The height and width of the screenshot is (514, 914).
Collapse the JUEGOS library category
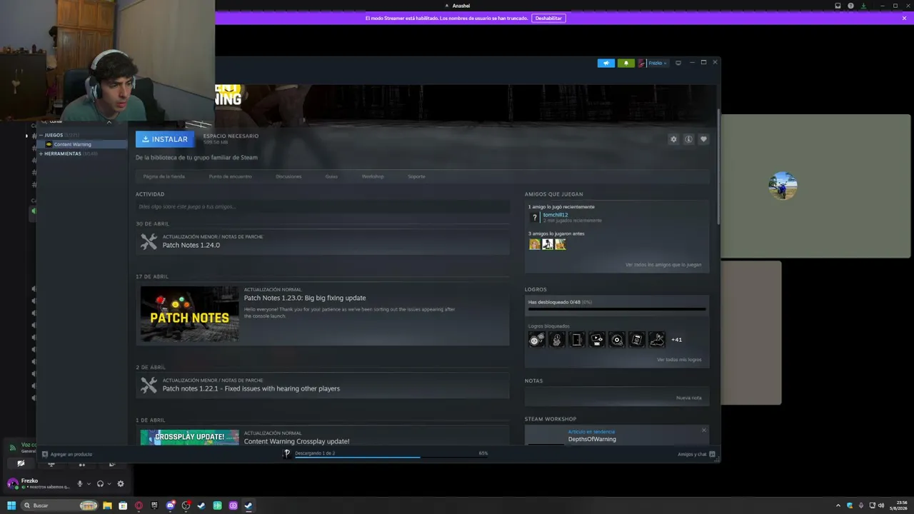coord(41,135)
